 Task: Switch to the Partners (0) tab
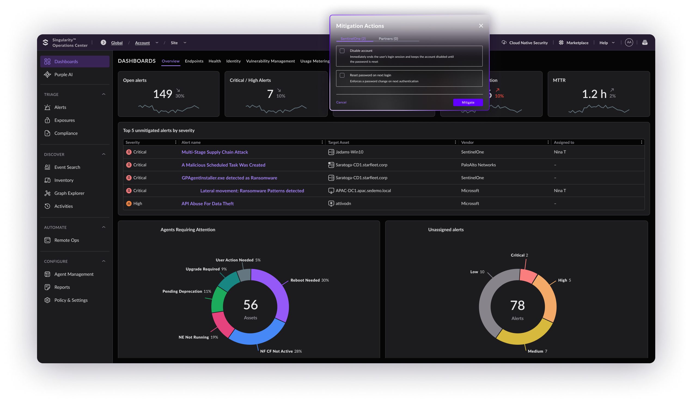click(388, 39)
